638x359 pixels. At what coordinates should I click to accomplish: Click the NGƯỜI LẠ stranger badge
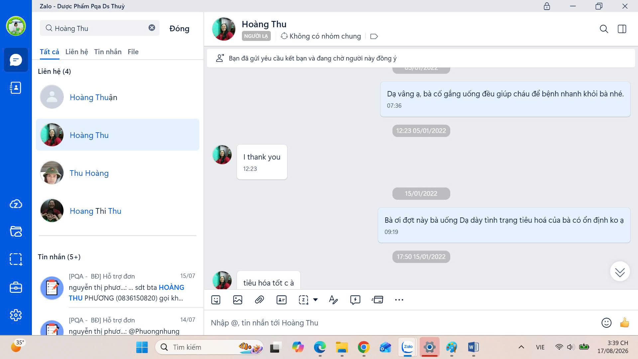click(x=256, y=36)
